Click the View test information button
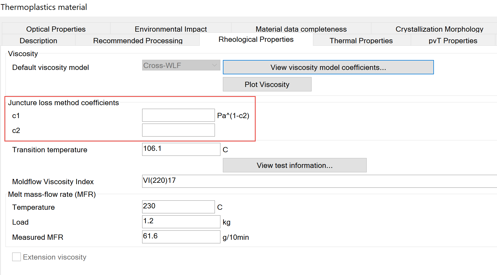This screenshot has height=275, width=497. tap(295, 165)
